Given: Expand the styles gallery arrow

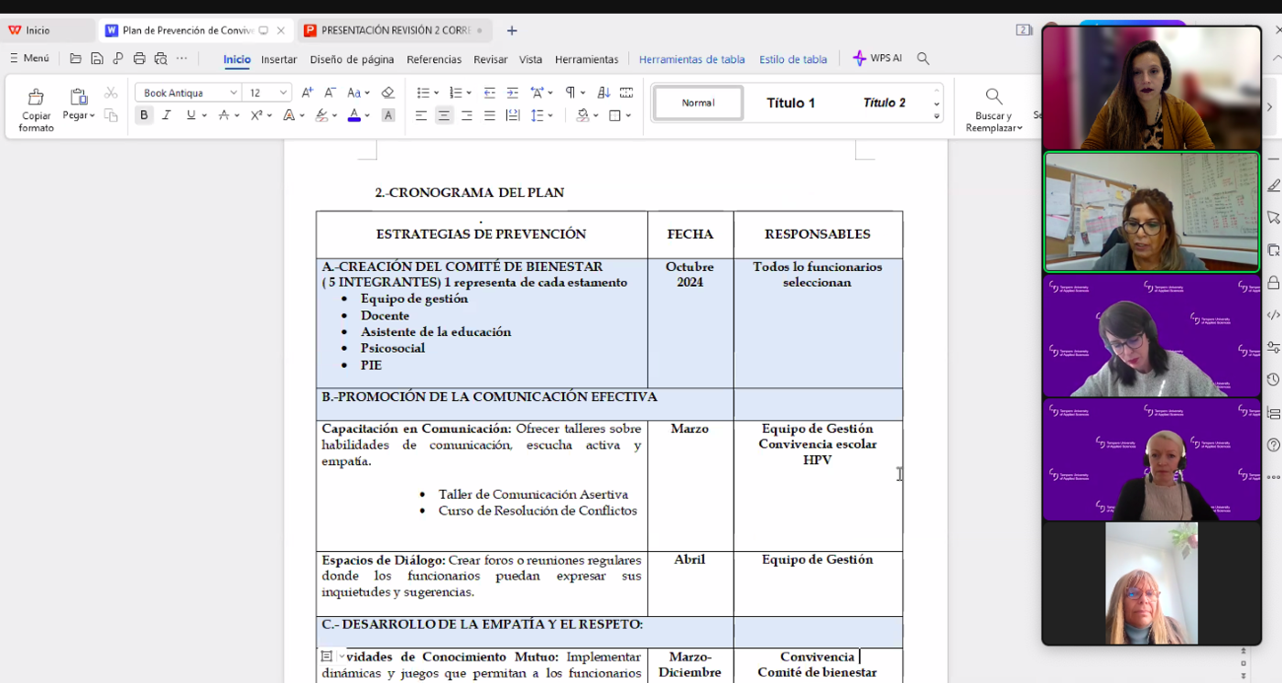Looking at the screenshot, I should 937,116.
